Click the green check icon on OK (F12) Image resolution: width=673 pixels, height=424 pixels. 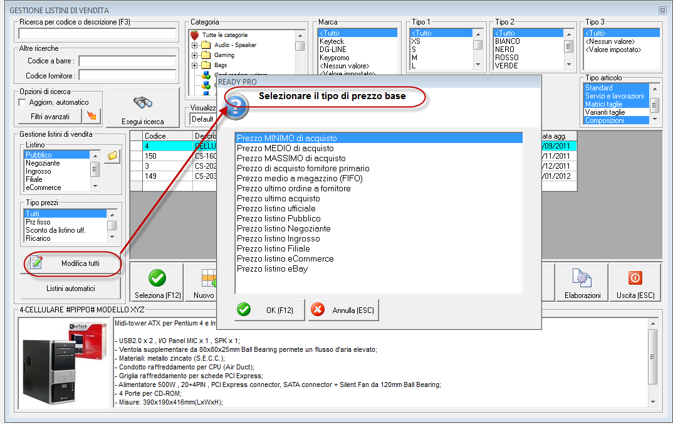tap(244, 309)
